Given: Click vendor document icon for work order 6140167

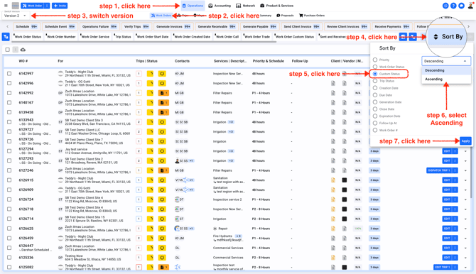Looking at the screenshot, I should pyautogui.click(x=345, y=103).
